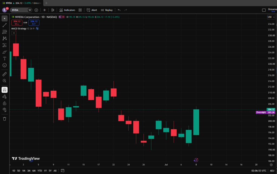The width and height of the screenshot is (277, 174).
Task: Toggle magnet mode for drawings
Action: 5,90
